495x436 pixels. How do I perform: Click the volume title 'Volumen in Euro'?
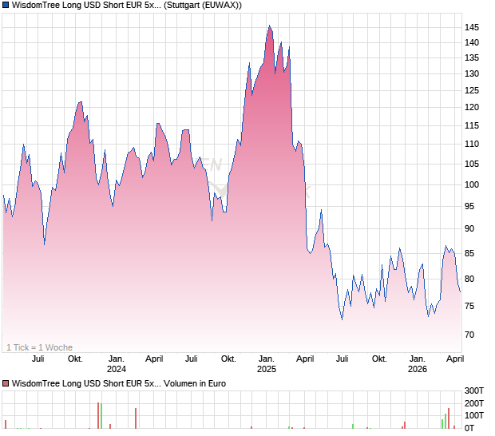click(x=195, y=383)
